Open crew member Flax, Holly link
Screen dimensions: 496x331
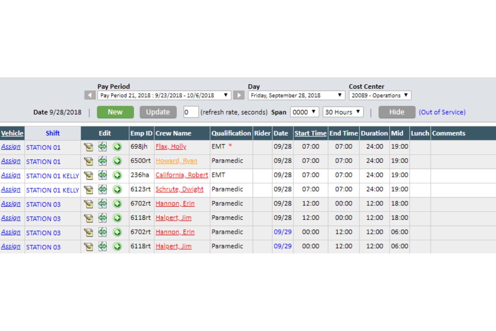click(171, 147)
